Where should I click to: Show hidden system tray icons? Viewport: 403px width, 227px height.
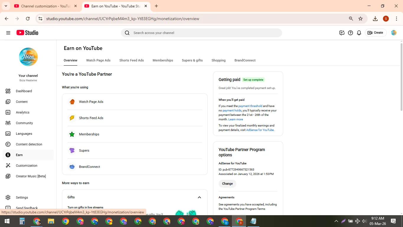click(x=336, y=221)
